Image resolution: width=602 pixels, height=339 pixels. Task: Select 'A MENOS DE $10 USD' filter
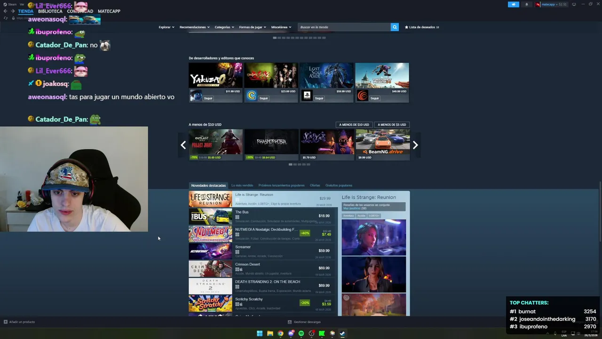(354, 125)
